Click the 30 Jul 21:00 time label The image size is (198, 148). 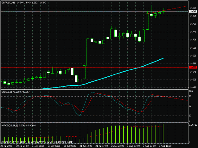(22, 146)
